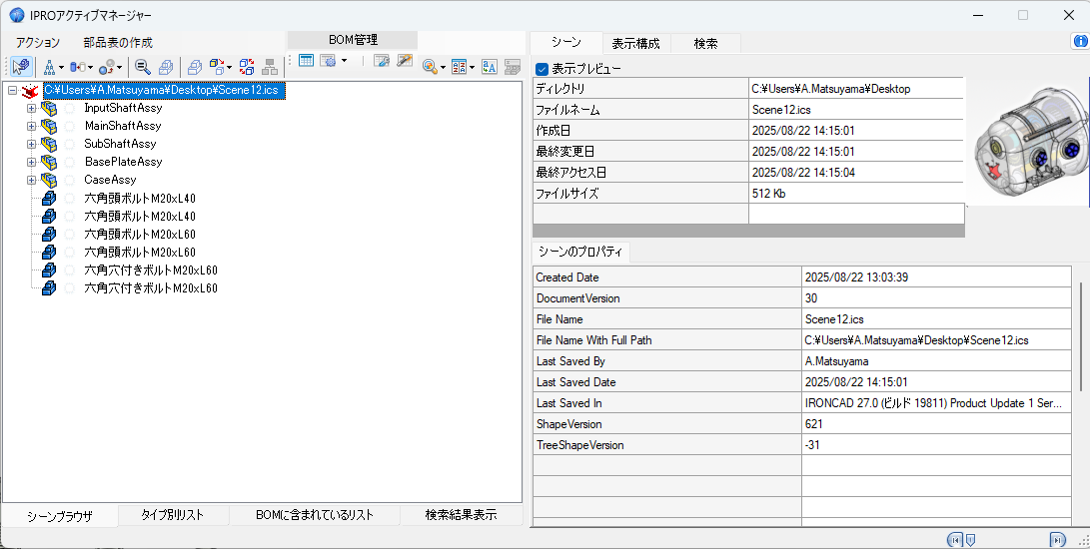1090x549 pixels.
Task: Click the A-Z sort icon
Action: (459, 67)
